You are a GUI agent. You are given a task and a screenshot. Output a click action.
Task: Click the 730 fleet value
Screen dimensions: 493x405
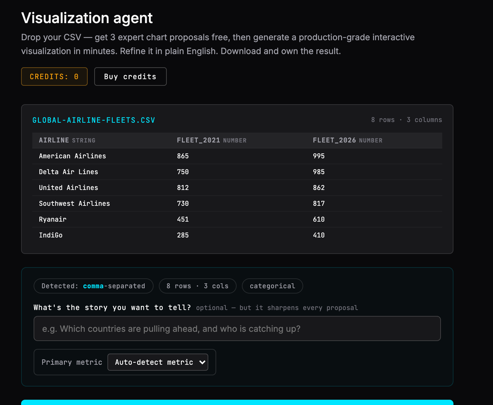click(x=183, y=203)
